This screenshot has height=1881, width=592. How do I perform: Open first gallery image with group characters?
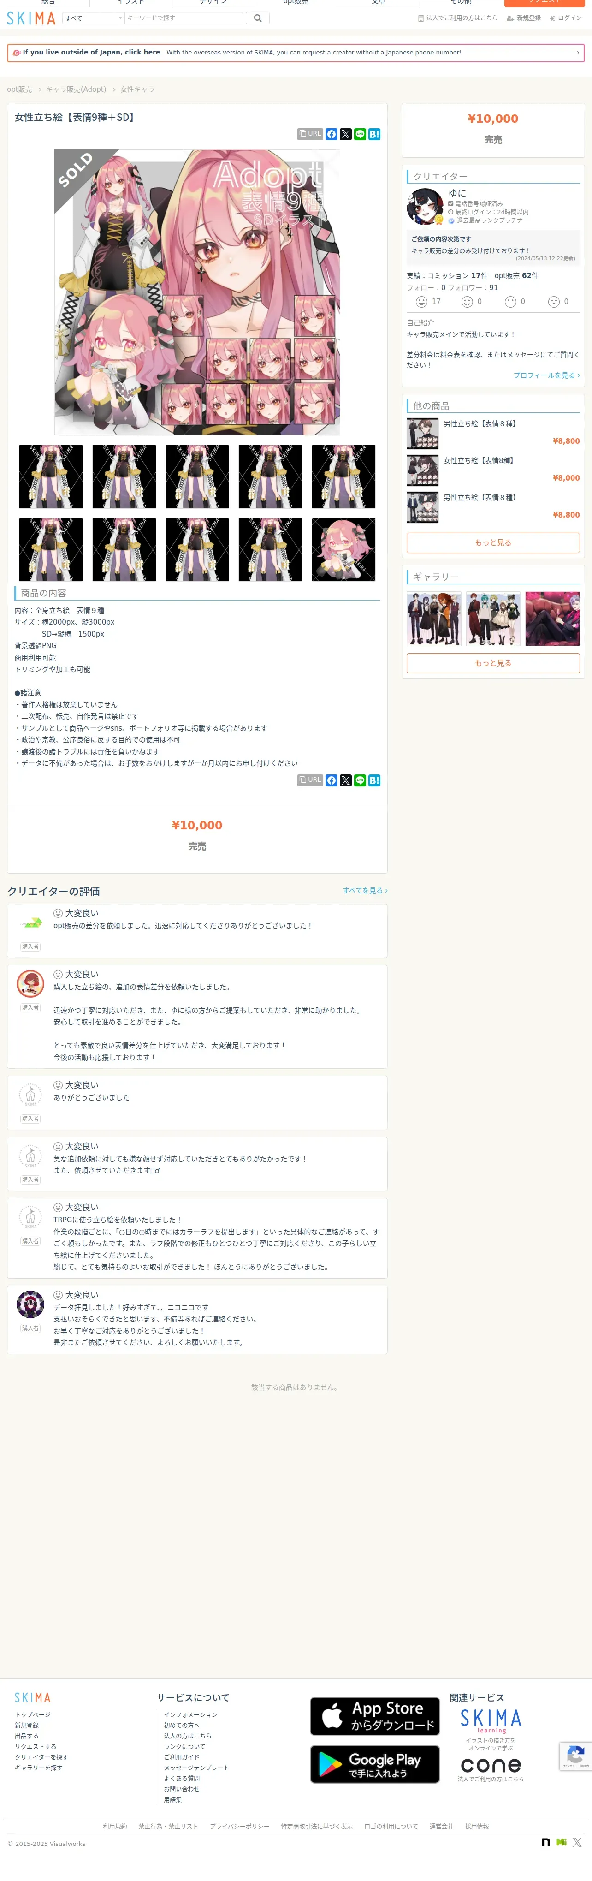pos(434,619)
